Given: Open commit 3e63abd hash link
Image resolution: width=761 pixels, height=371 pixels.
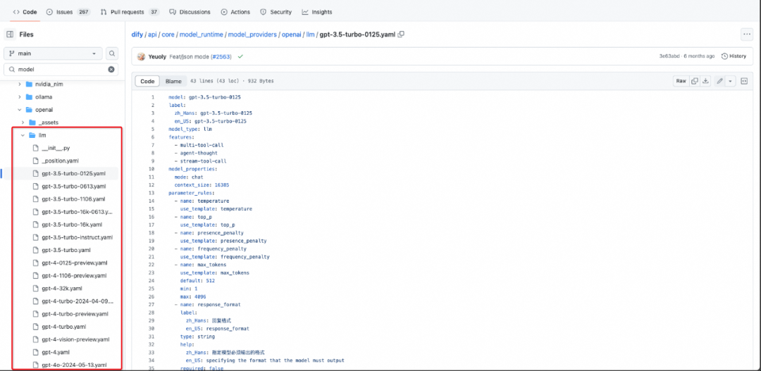Looking at the screenshot, I should click(669, 56).
